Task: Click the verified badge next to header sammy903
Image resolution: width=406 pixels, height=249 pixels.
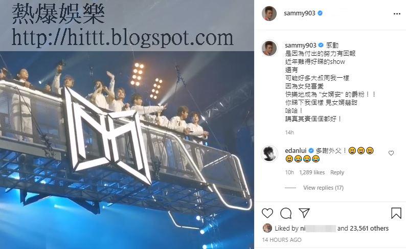Action: tap(320, 13)
